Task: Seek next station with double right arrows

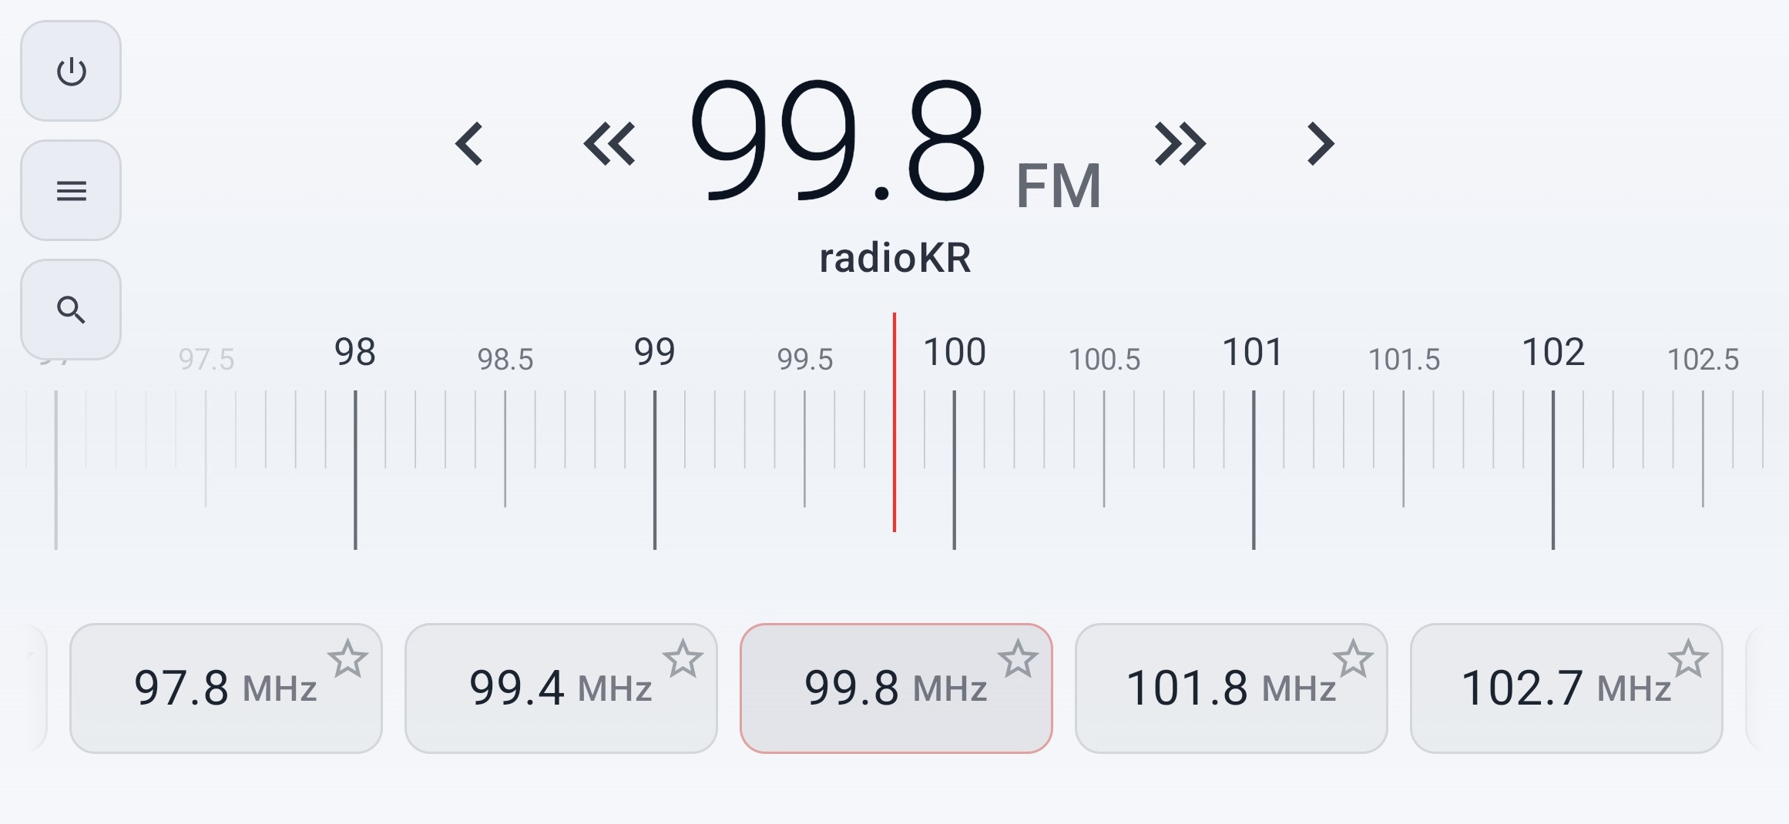Action: [x=1180, y=144]
